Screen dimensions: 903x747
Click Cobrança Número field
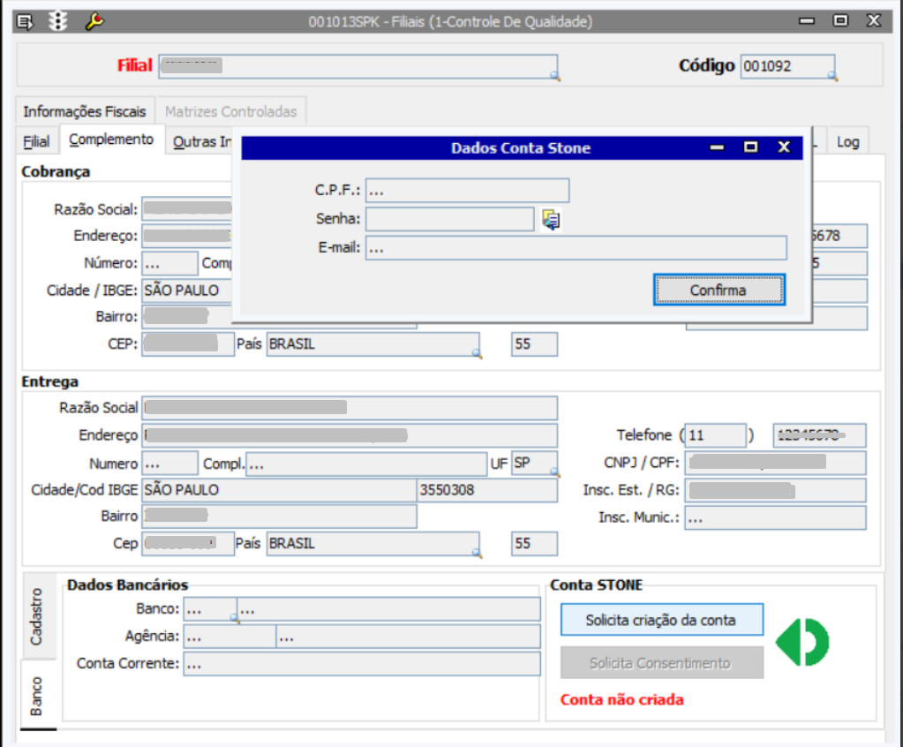(x=169, y=263)
